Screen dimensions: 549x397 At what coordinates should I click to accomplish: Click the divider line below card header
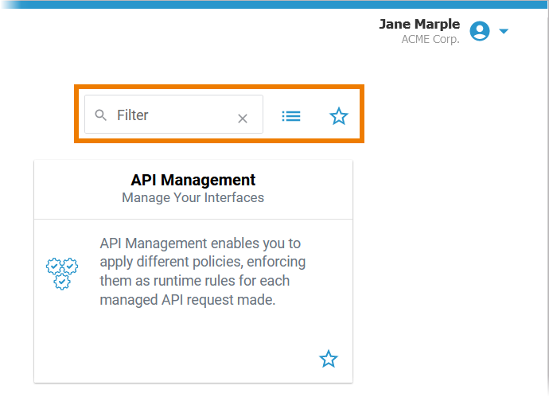pyautogui.click(x=193, y=219)
